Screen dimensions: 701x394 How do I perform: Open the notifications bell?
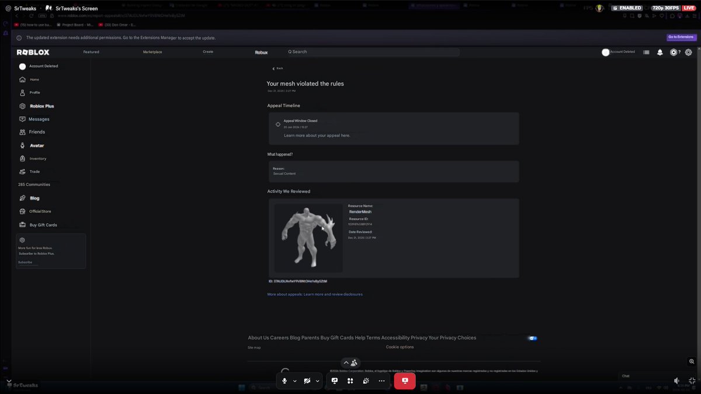[660, 52]
